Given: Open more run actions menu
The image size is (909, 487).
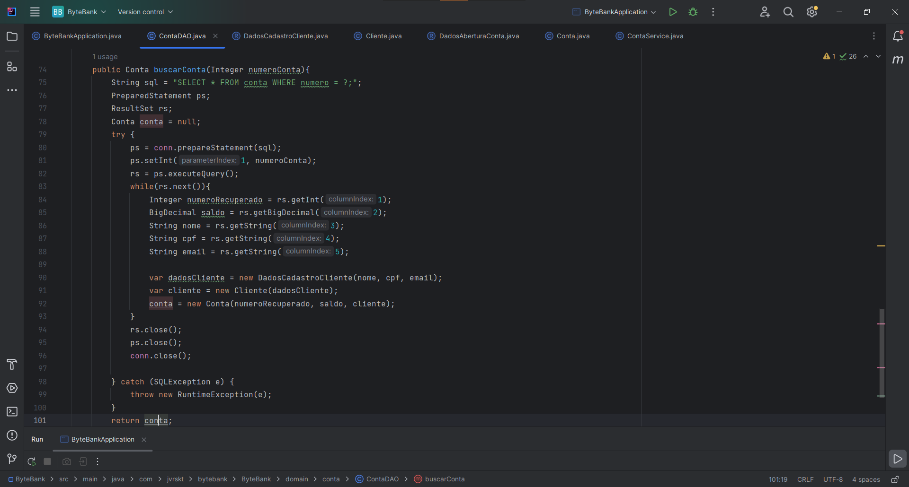Looking at the screenshot, I should (713, 12).
